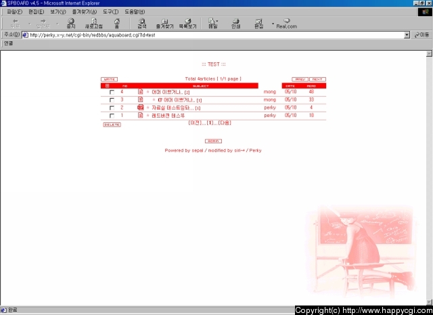The width and height of the screenshot is (433, 315).
Task: Open the 파일(F) menu
Action: tap(14, 11)
